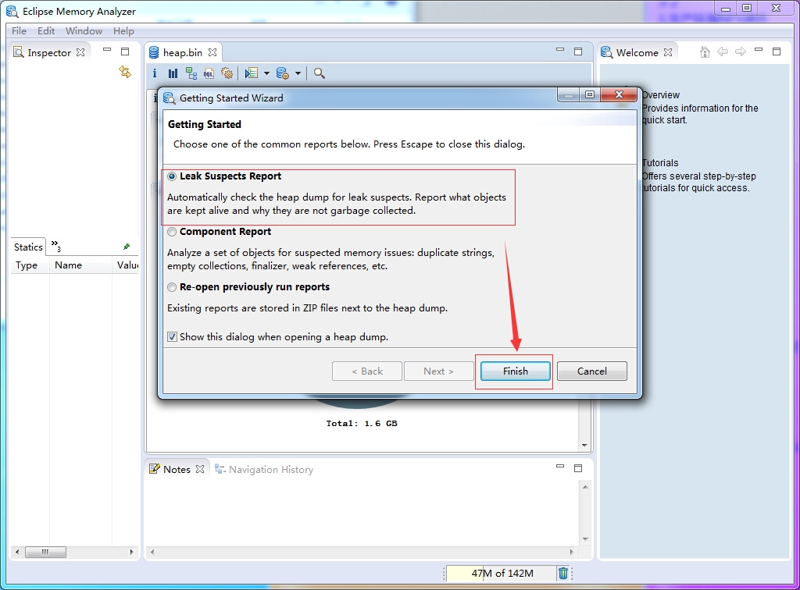Screen dimensions: 800x590
Task: Open the Dominator Tree toolbar icon
Action: 191,73
